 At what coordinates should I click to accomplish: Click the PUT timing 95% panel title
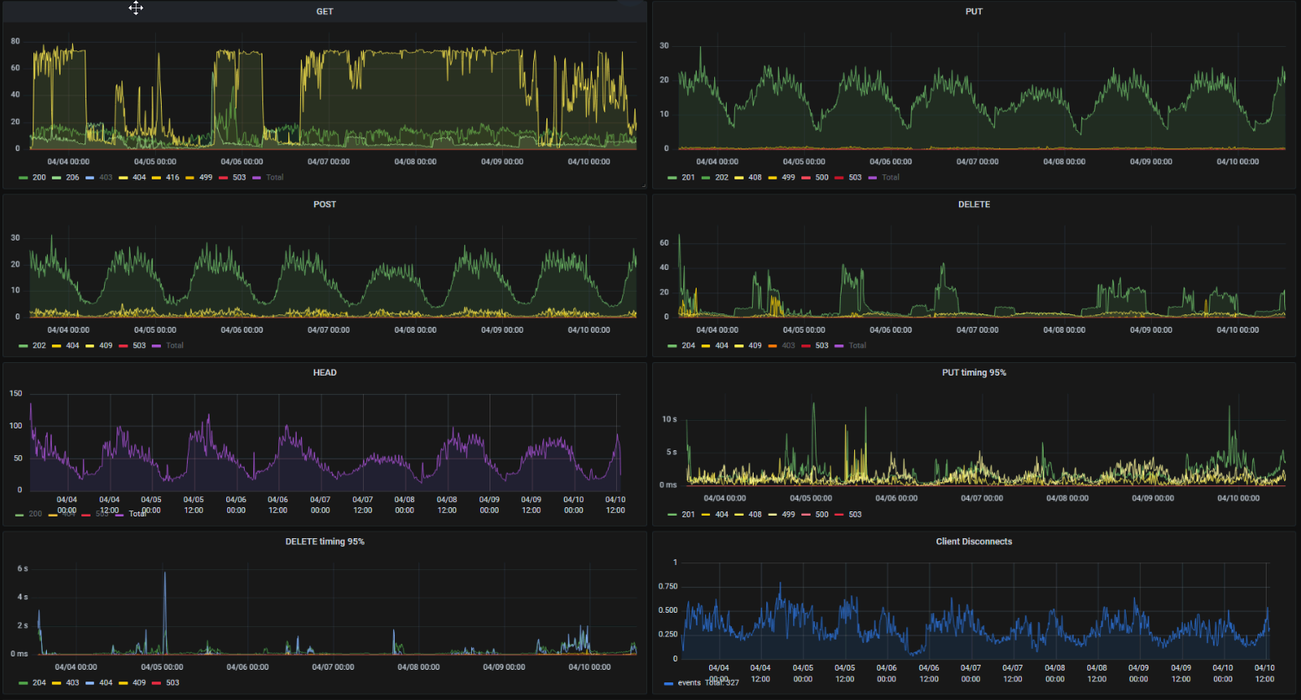(x=973, y=373)
